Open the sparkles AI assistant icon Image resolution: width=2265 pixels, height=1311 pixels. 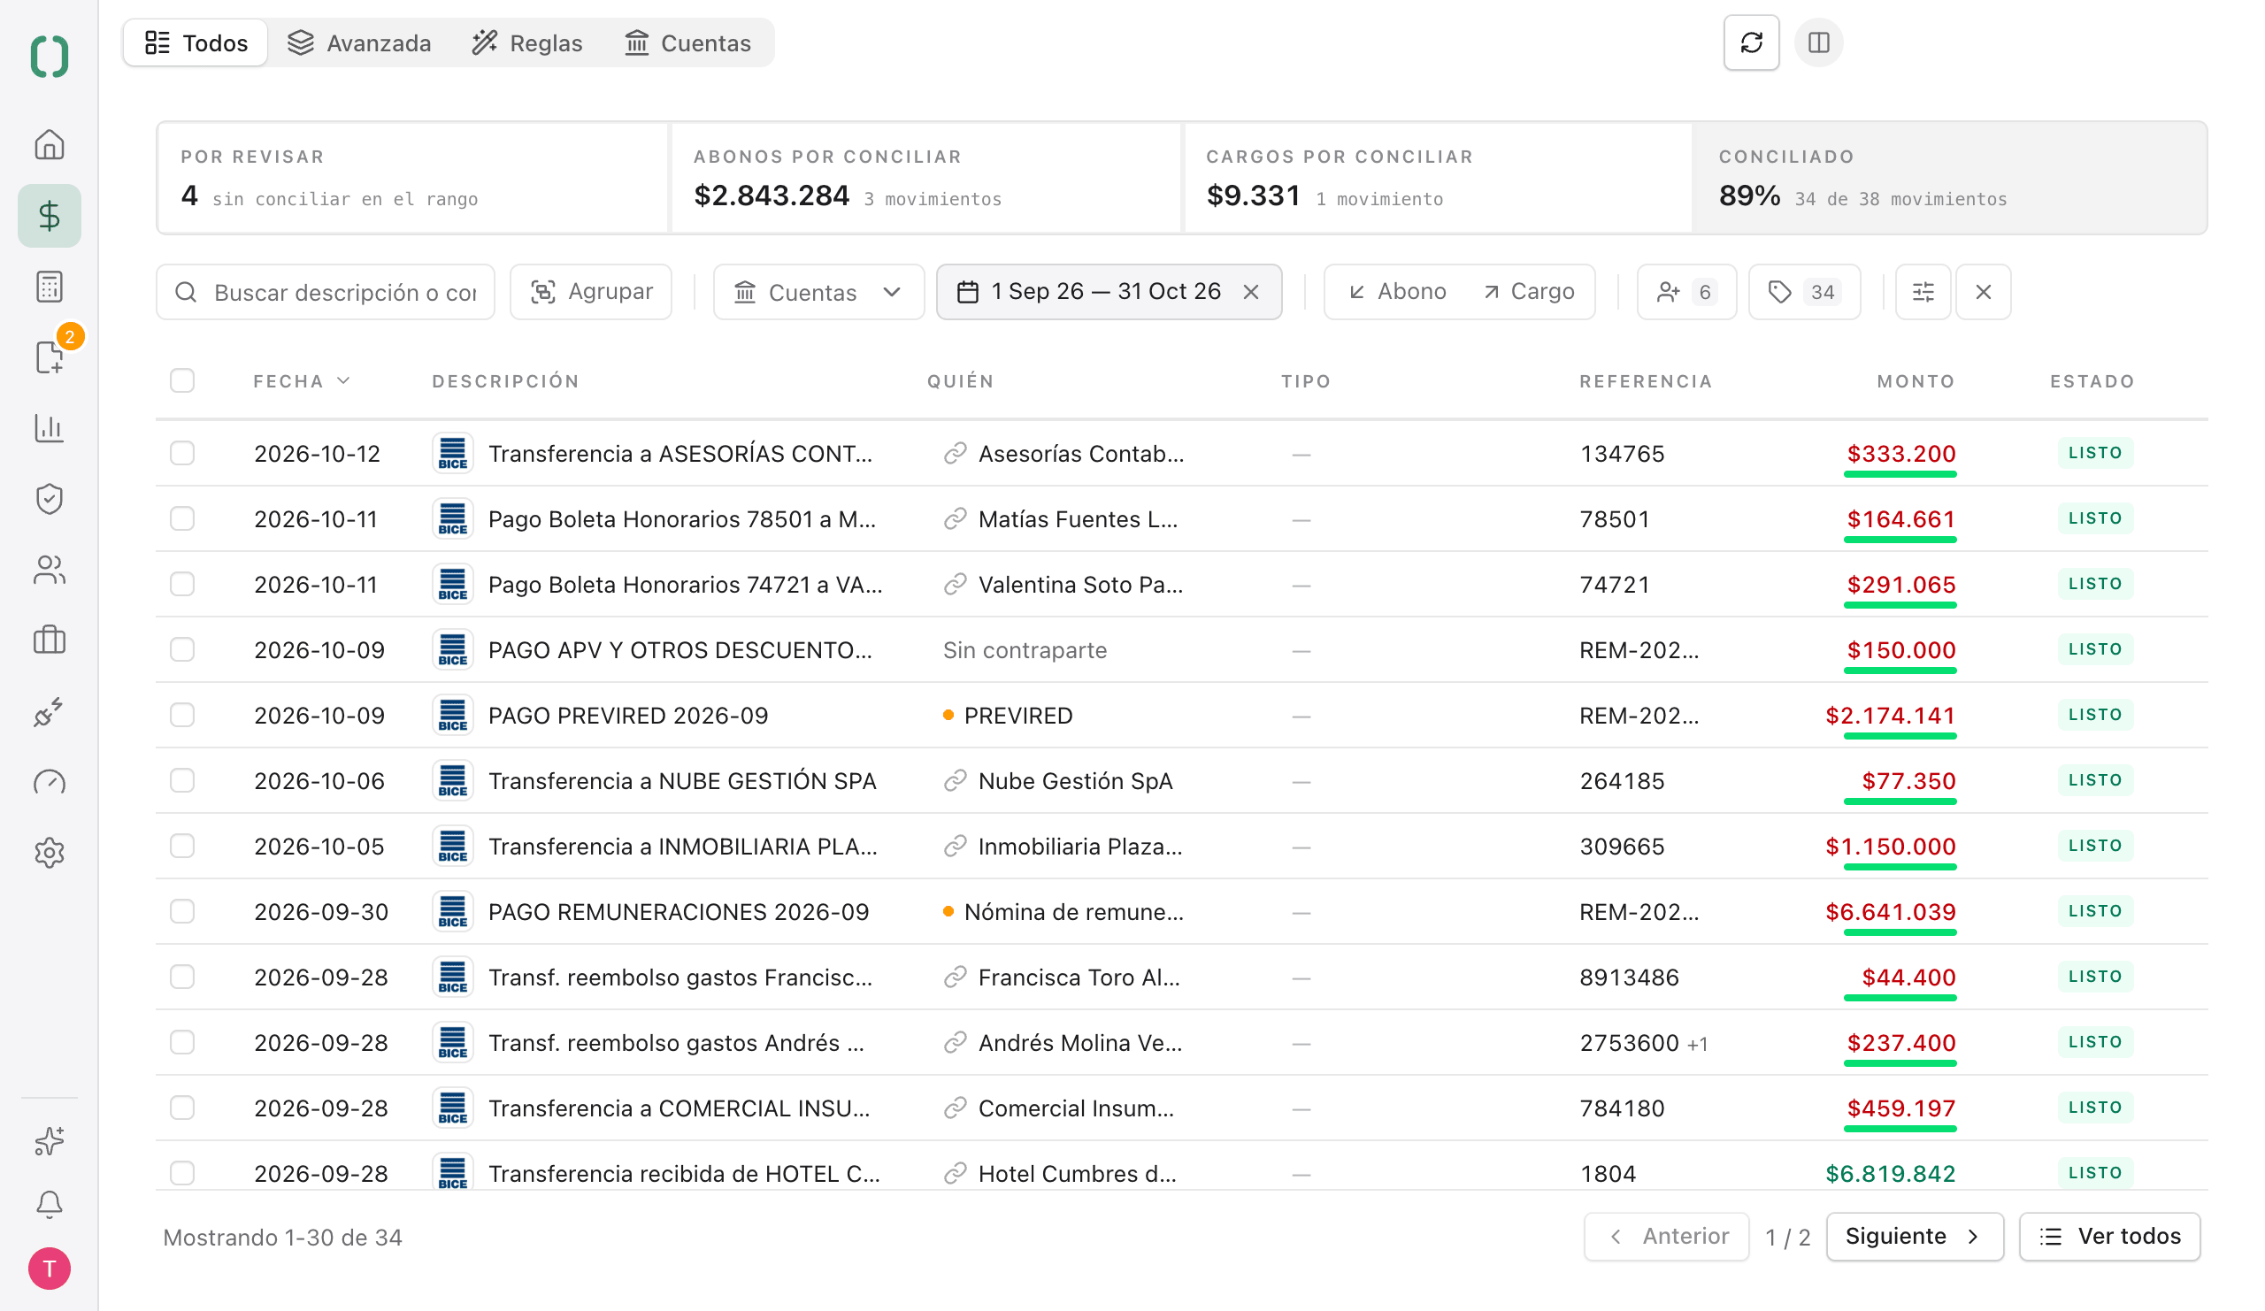pyautogui.click(x=50, y=1140)
